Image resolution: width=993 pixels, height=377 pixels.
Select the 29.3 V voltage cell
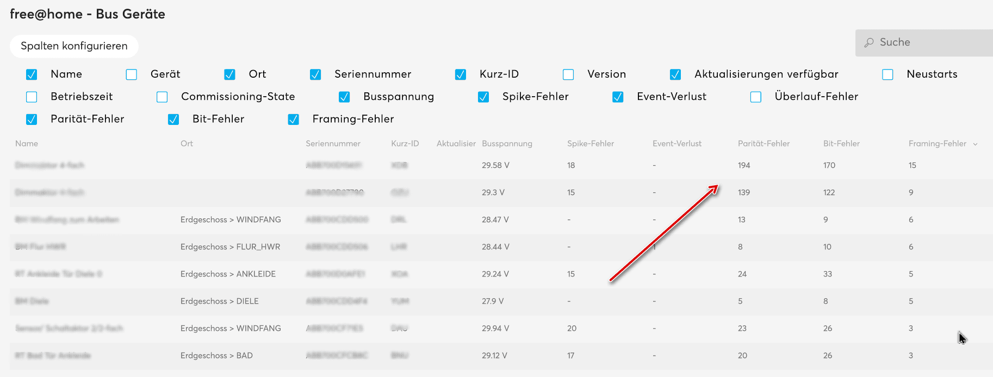pos(493,192)
